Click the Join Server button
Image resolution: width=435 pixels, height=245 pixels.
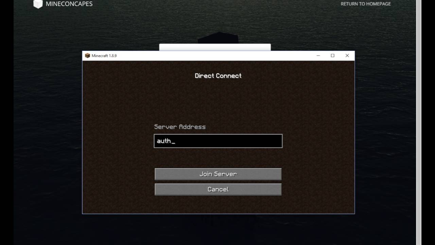pyautogui.click(x=218, y=174)
